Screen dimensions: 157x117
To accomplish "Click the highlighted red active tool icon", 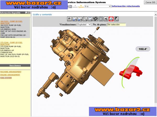I will click(x=111, y=19).
